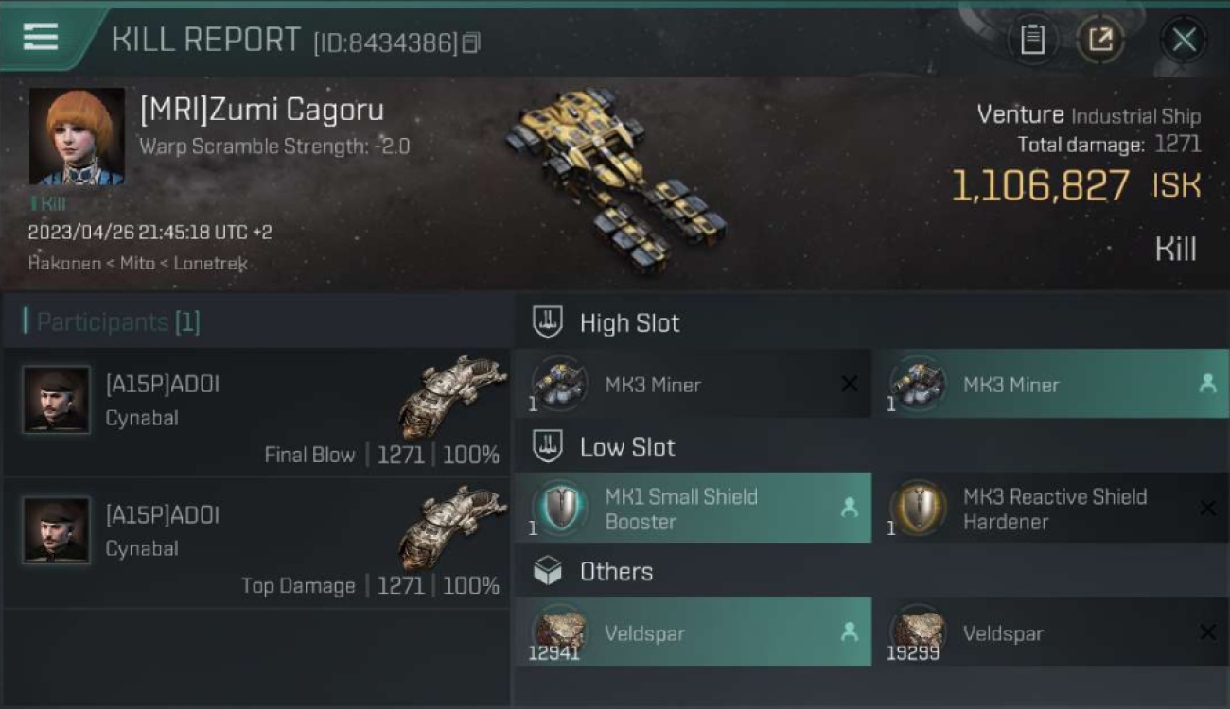Select the first MK3 Miner module icon

[x=558, y=384]
